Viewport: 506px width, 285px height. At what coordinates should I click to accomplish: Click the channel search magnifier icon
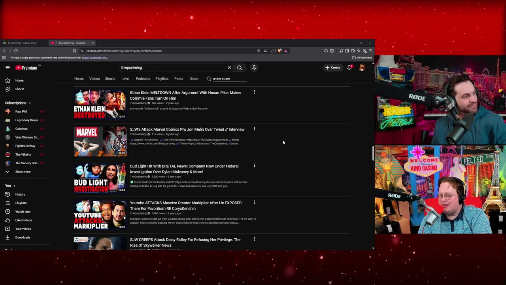(209, 79)
